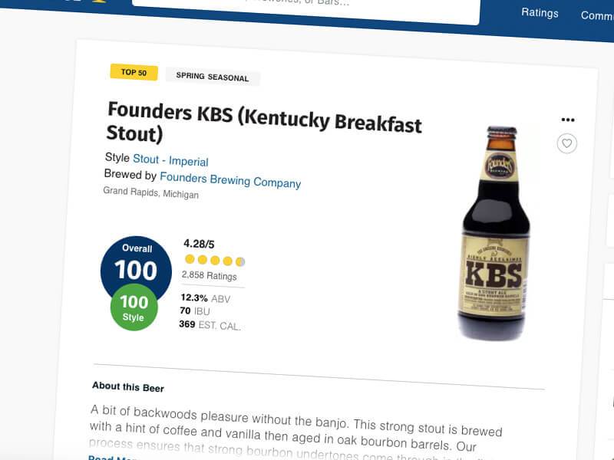614x460 pixels.
Task: Click the Grand Rapids, Michigan location text
Action: [x=152, y=195]
